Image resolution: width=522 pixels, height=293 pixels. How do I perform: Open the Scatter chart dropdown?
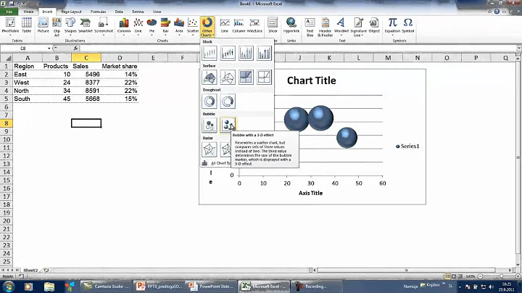(x=193, y=27)
